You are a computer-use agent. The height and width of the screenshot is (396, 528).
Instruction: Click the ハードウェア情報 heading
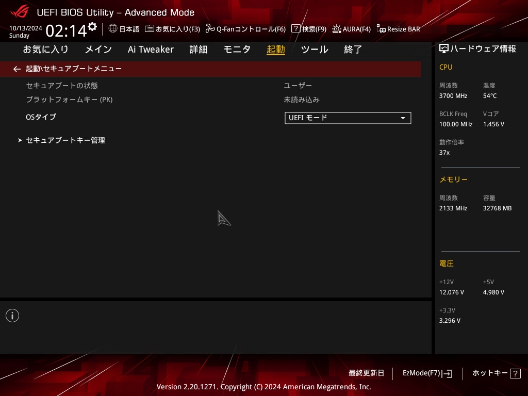(483, 49)
